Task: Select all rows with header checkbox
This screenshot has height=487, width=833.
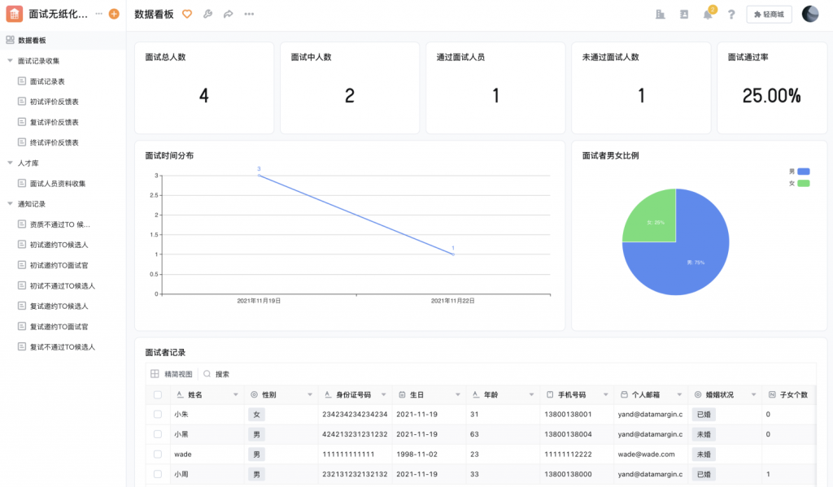Action: point(158,394)
